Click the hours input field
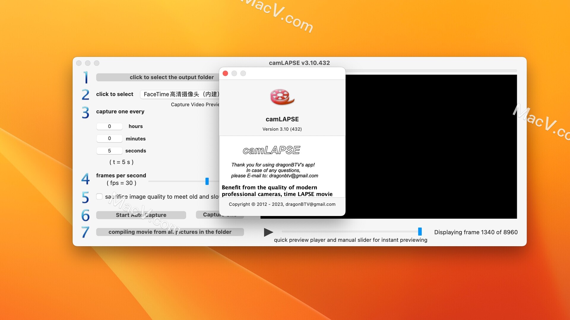The width and height of the screenshot is (570, 320). tap(109, 126)
